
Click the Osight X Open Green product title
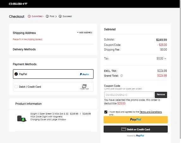(x=49, y=116)
